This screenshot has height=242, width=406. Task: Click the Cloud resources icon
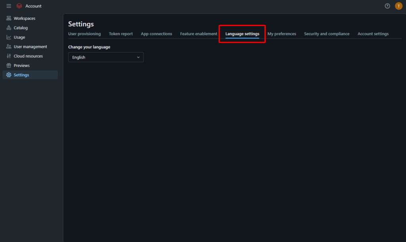pos(9,56)
